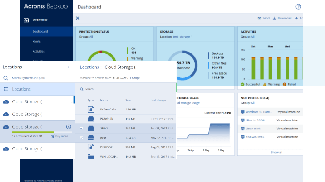Viewport: 325px width, 182px height.
Task: Click the Search by name and path field
Action: pyautogui.click(x=36, y=78)
